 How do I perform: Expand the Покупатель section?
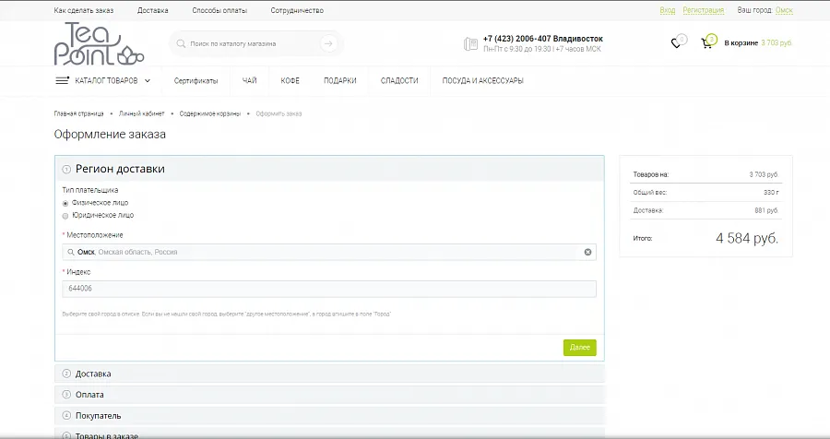[329, 416]
